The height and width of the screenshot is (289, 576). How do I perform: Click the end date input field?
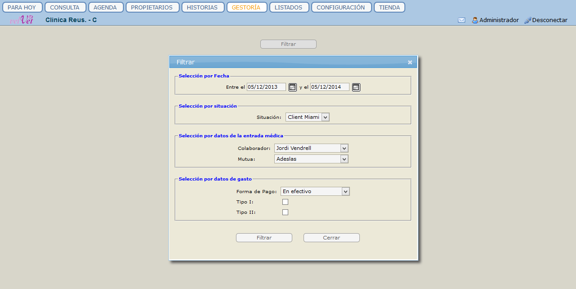(330, 87)
